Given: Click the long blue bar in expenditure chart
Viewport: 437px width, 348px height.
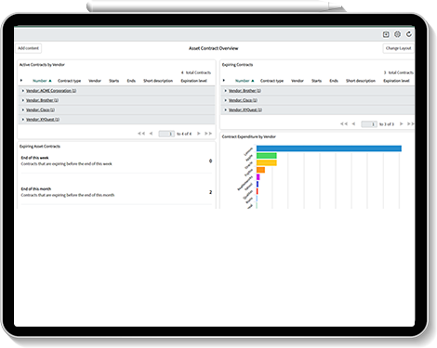Looking at the screenshot, I should click(x=329, y=148).
